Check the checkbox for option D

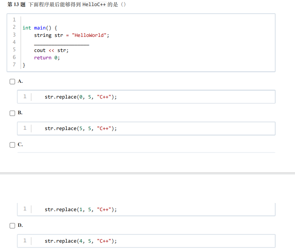click(12, 226)
